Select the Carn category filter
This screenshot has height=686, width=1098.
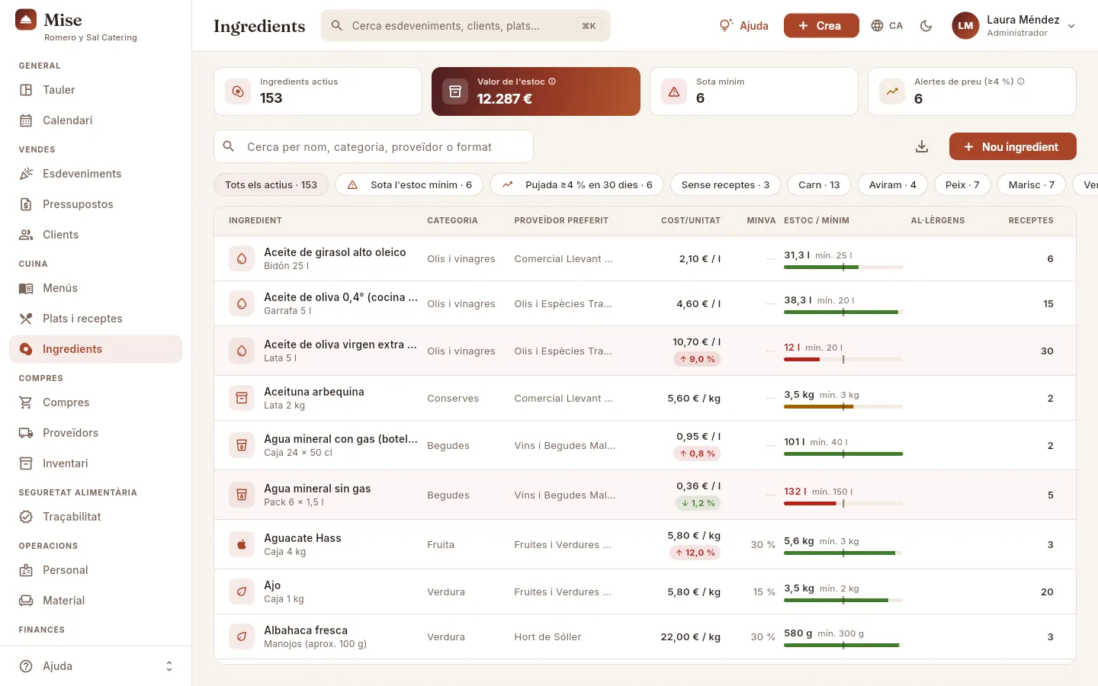pos(819,184)
